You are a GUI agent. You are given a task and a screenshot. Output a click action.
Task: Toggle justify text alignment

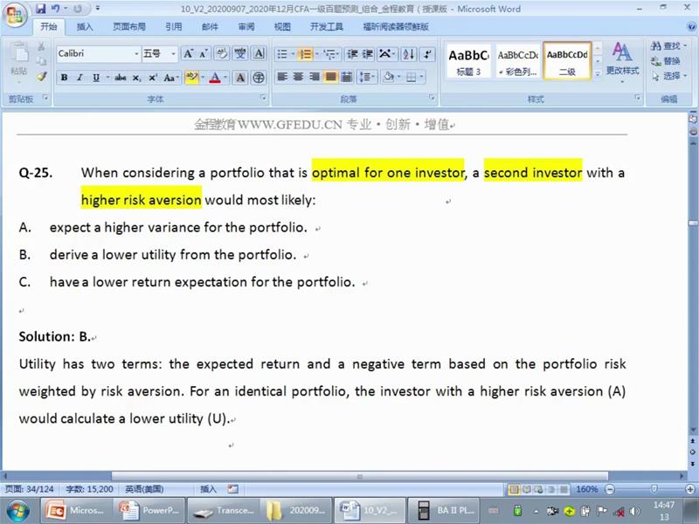[330, 77]
